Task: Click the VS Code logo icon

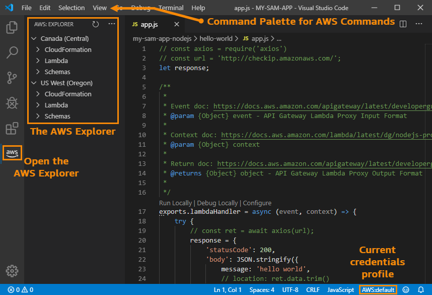Action: tap(9, 8)
